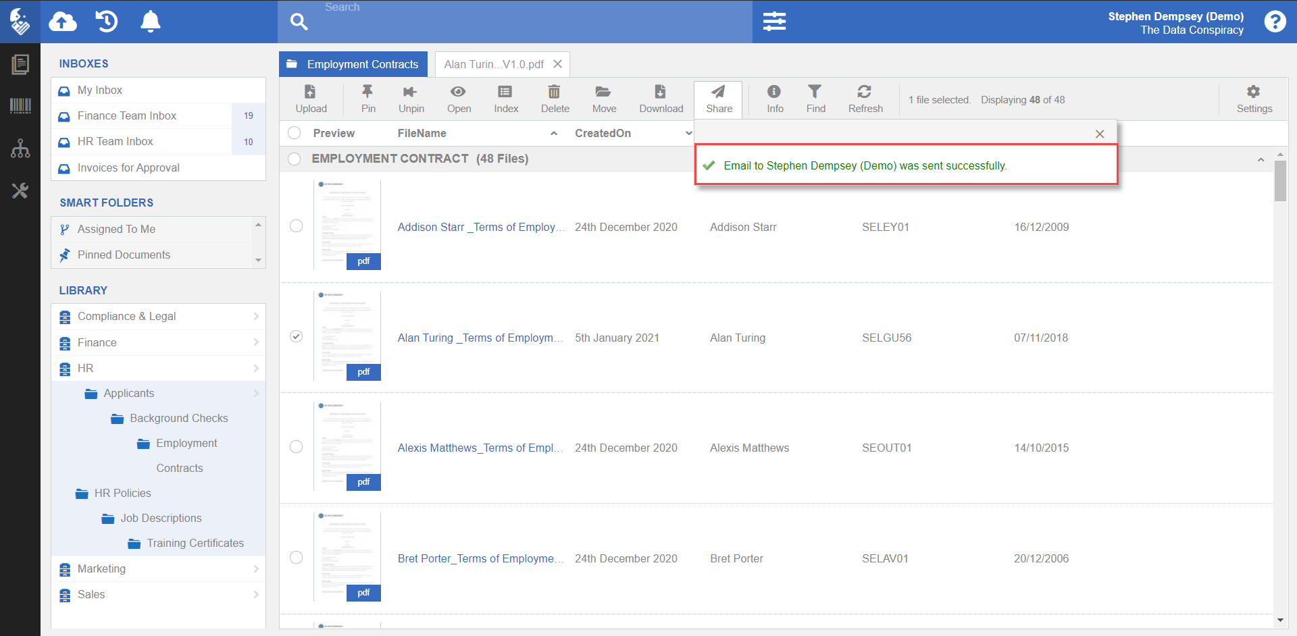This screenshot has width=1297, height=636.
Task: Click the barcode icon in left rail
Action: pyautogui.click(x=20, y=105)
